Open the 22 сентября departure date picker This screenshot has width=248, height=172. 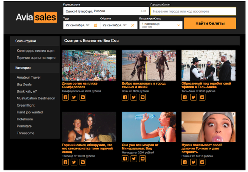78,25
